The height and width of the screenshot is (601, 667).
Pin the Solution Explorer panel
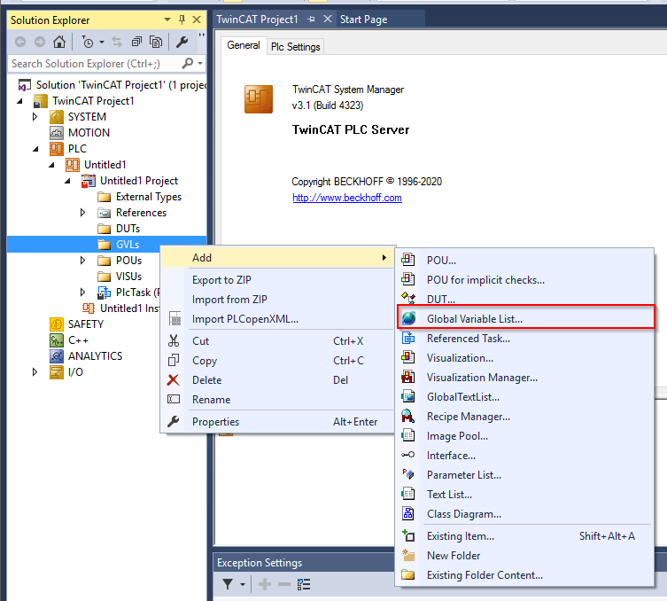point(182,20)
